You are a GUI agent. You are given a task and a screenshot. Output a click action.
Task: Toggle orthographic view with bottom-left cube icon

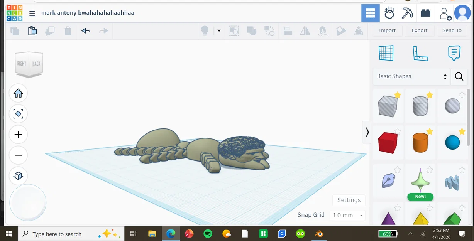coord(18,176)
